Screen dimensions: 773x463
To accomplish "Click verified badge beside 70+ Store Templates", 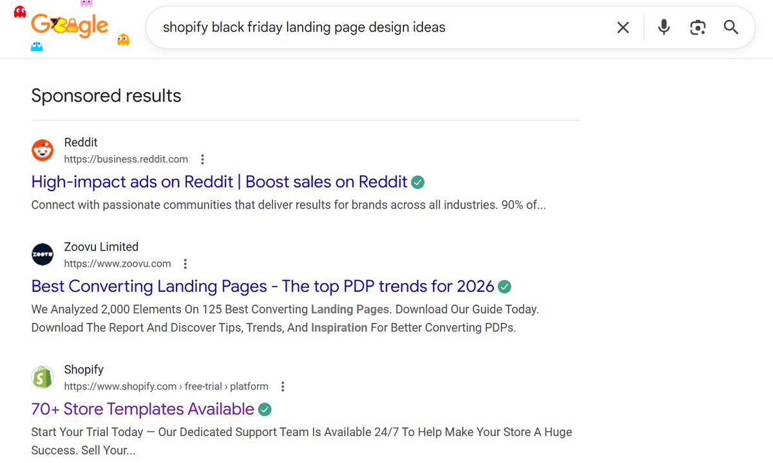I will pos(265,410).
